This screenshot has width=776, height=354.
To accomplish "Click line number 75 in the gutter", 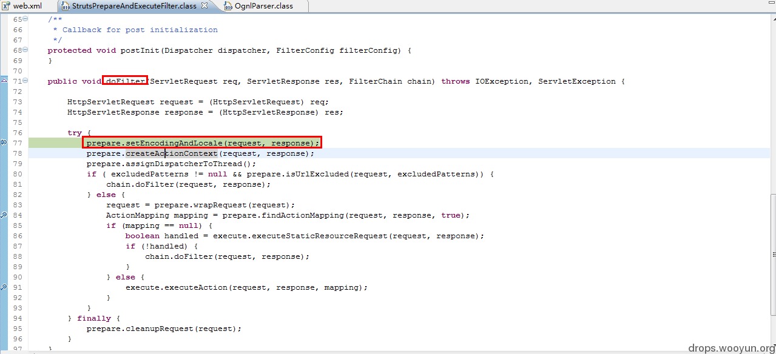I will [17, 122].
